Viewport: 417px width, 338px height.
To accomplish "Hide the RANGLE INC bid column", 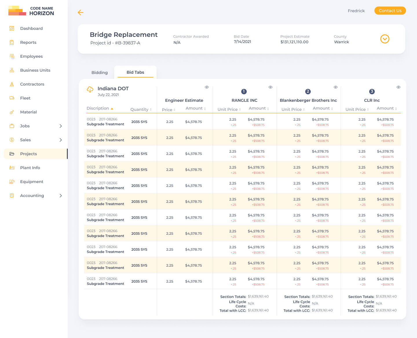I will 270,87.
